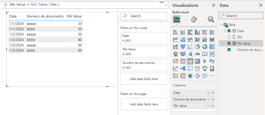Uncheck the Número de docu... field checkbox
265x115 pixels.
tap(229, 50)
